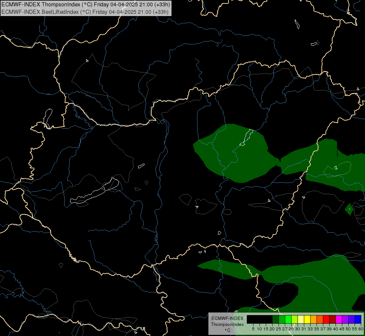
Task: Click the medium green 25-27 legend swatch
Action: (x=282, y=319)
